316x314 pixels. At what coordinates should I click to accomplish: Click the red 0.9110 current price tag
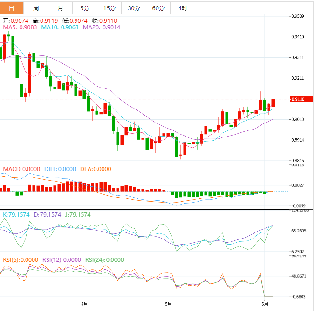tap(298, 99)
